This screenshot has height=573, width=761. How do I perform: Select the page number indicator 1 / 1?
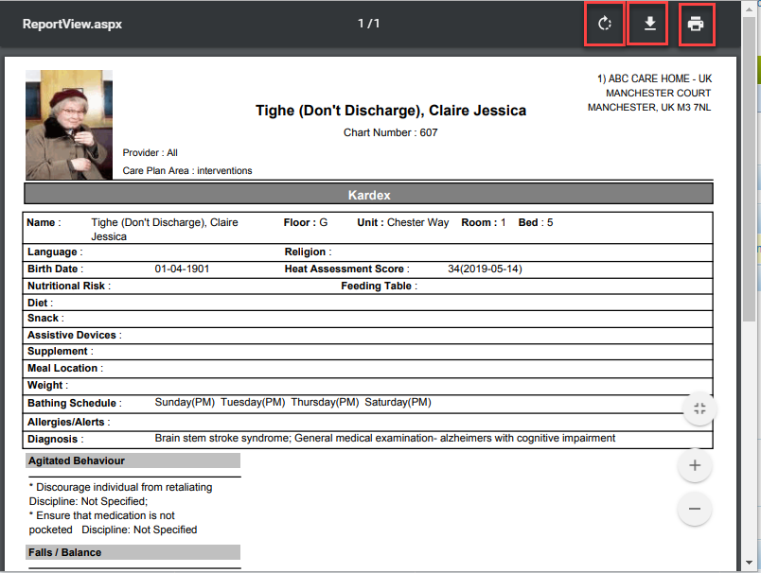click(368, 24)
